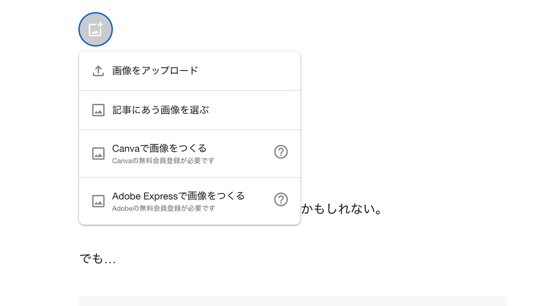Click the Adobeの無料会員登録が必要です note
Image resolution: width=553 pixels, height=306 pixels.
[163, 208]
